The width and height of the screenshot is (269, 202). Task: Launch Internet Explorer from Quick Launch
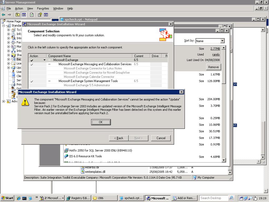click(x=19, y=198)
